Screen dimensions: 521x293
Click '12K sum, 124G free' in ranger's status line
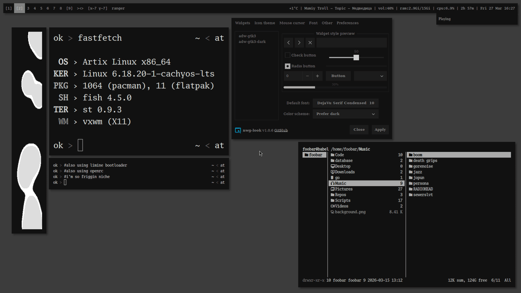(468, 280)
